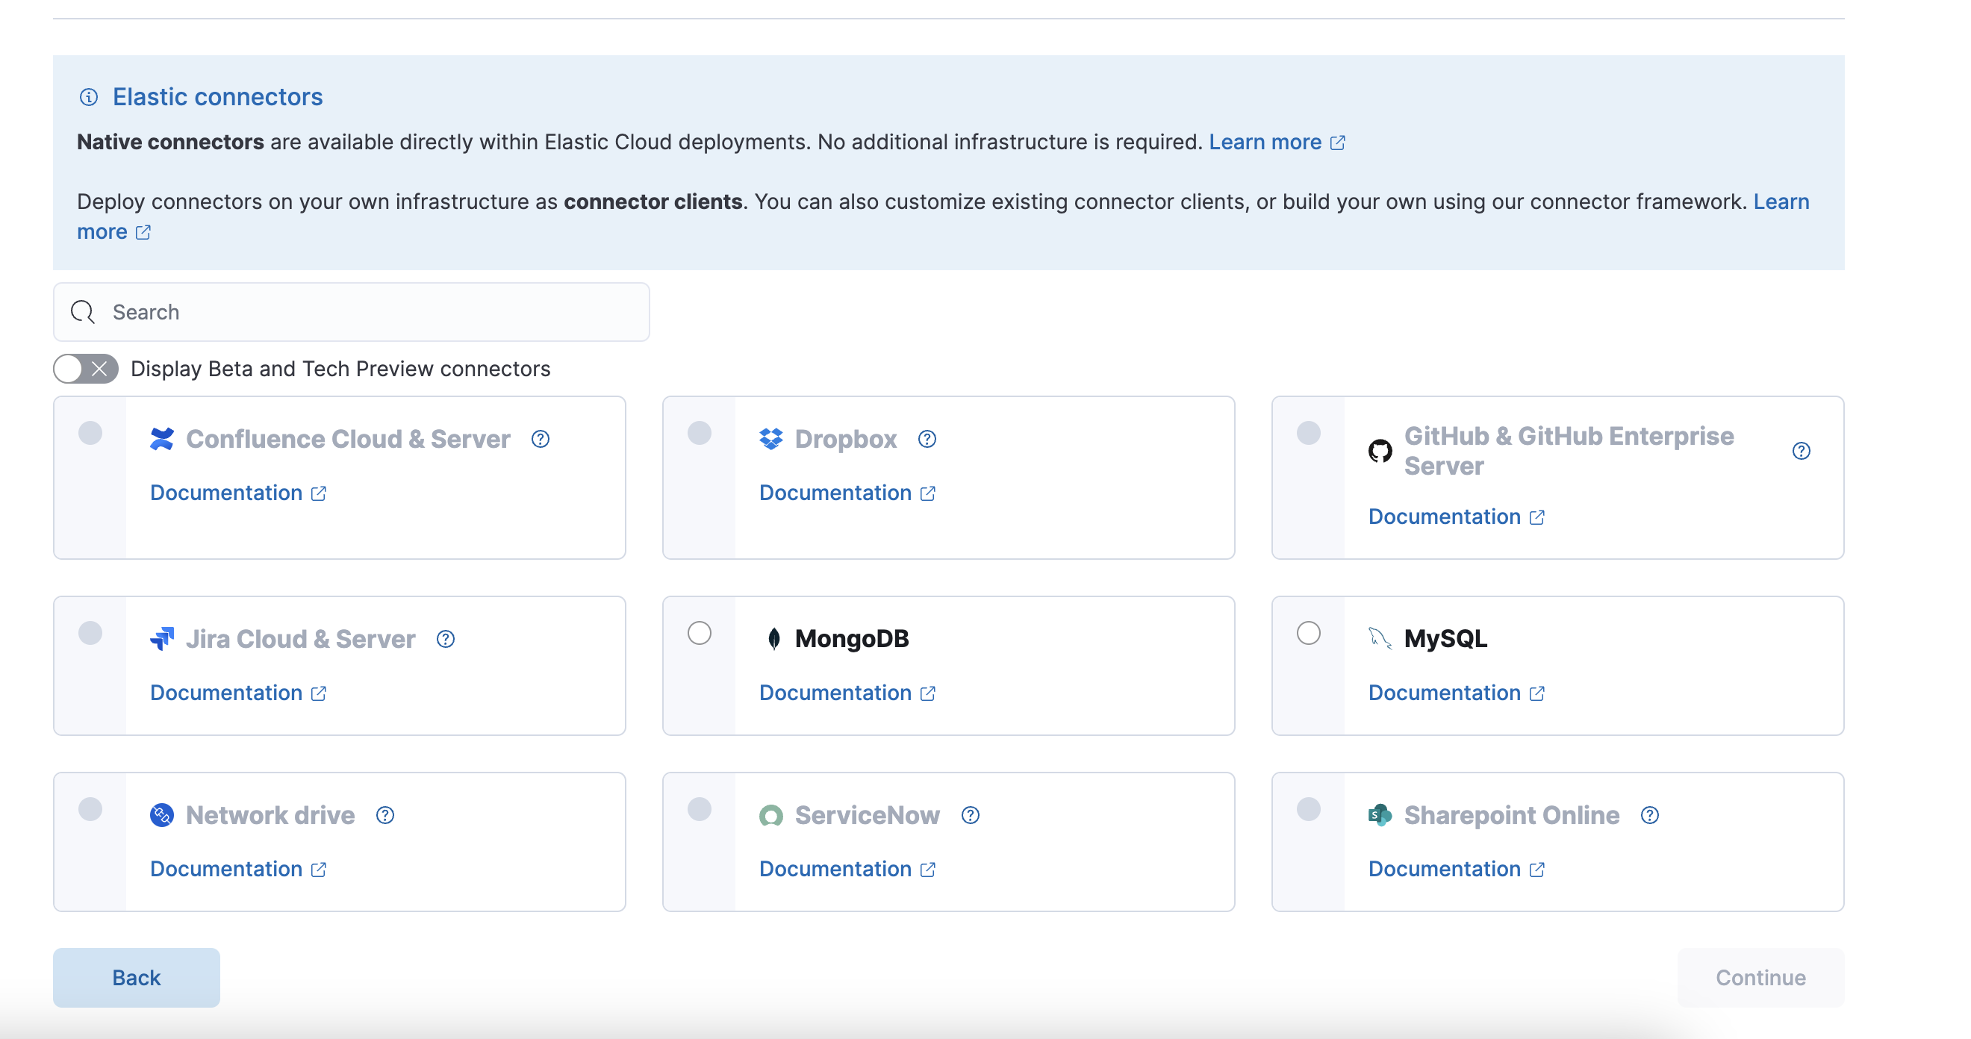Click the MongoDB leaf icon
1971x1039 pixels.
773,639
